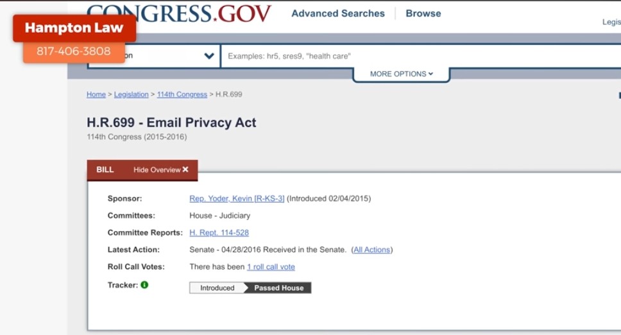Click the 817-406-3808 phone number
This screenshot has width=621, height=335.
(x=73, y=51)
